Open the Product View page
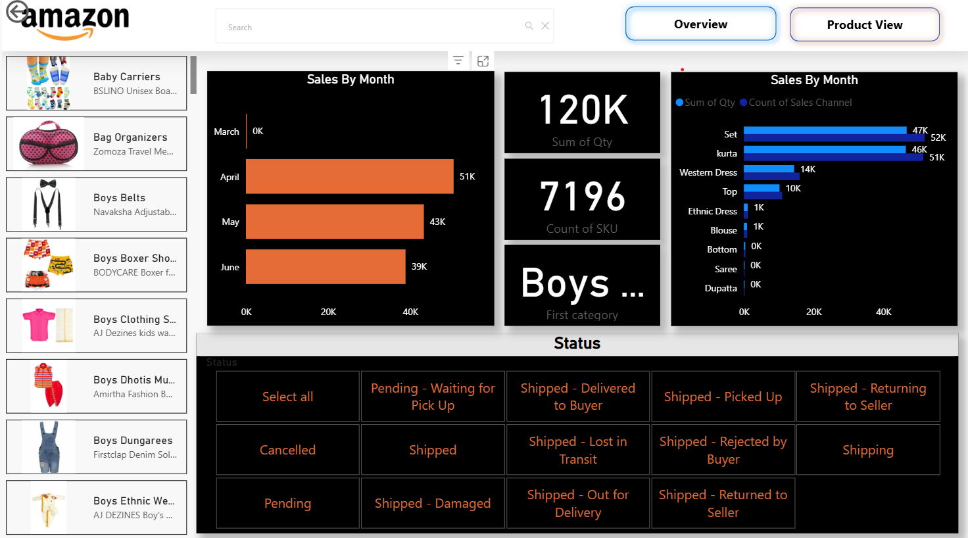968x538 pixels. [864, 25]
